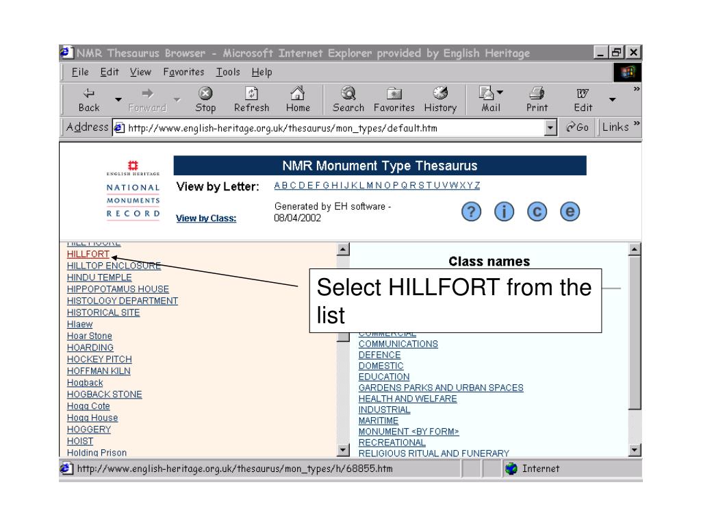This screenshot has height=526, width=701.
Task: Click the round 'i' information icon
Action: tap(504, 212)
